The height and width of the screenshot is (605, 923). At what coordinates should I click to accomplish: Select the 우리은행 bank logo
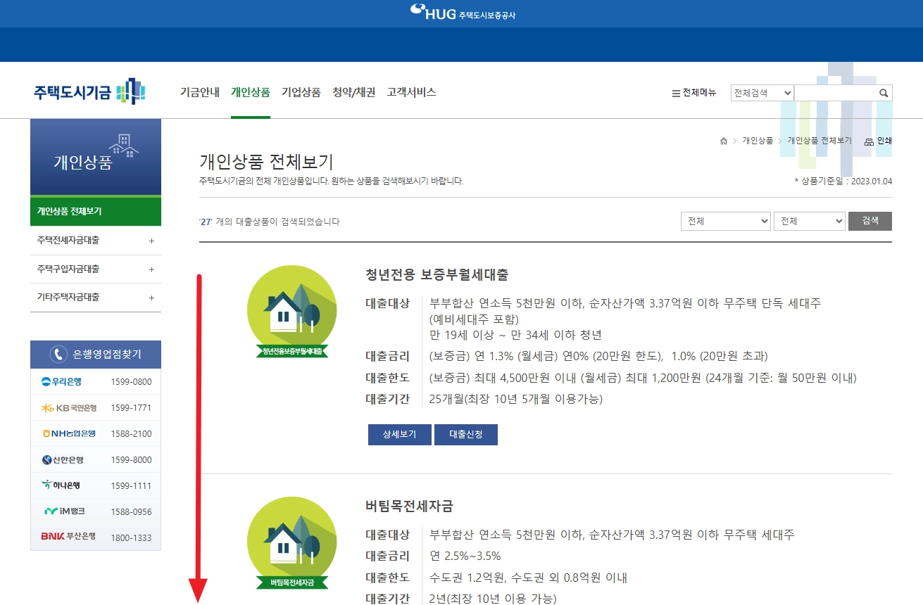[61, 381]
